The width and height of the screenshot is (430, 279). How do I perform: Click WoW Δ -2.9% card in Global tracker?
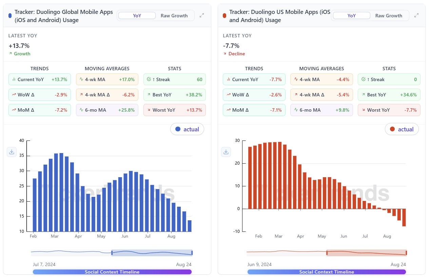[40, 95]
